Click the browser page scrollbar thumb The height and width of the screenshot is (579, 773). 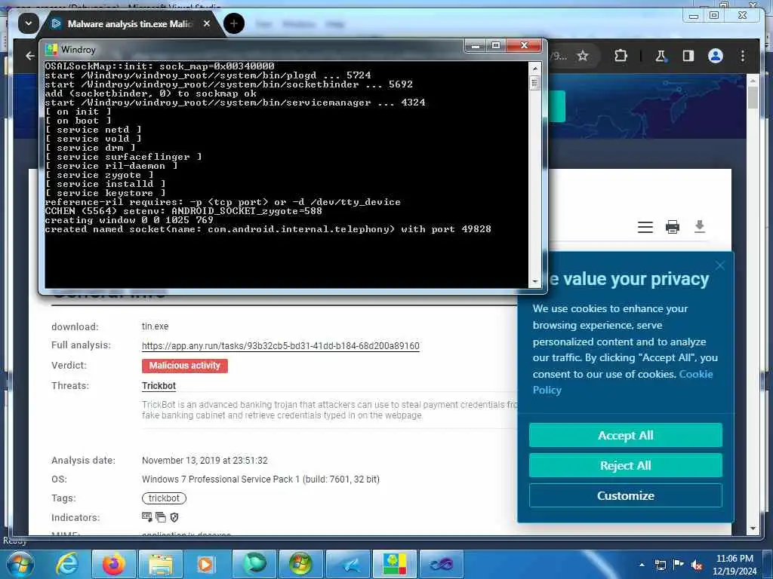pyautogui.click(x=753, y=97)
